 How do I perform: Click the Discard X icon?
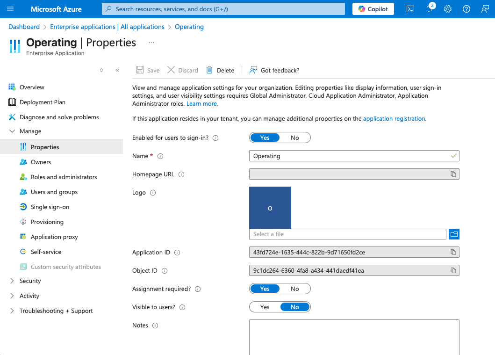(x=171, y=70)
